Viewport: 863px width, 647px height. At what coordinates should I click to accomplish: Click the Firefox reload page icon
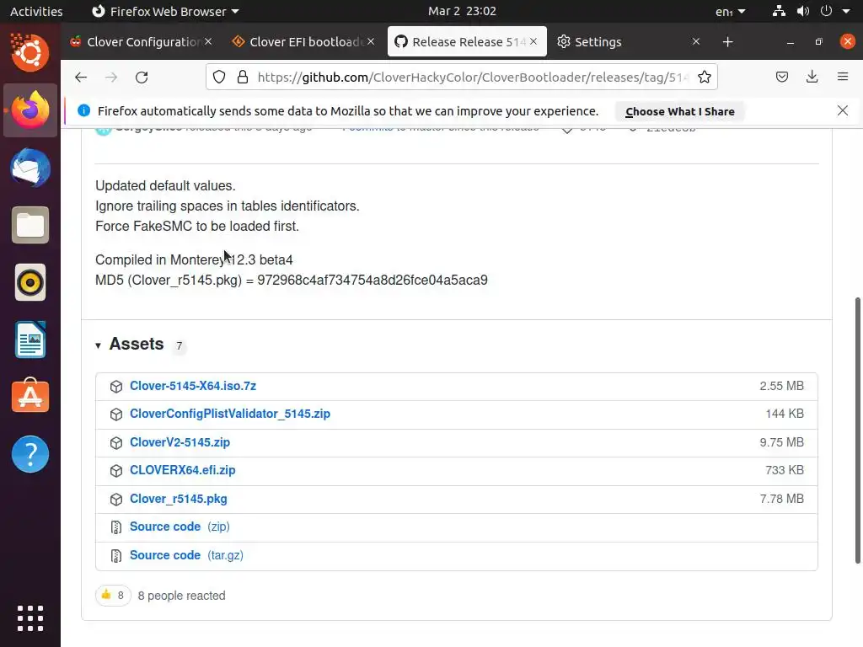click(x=142, y=77)
